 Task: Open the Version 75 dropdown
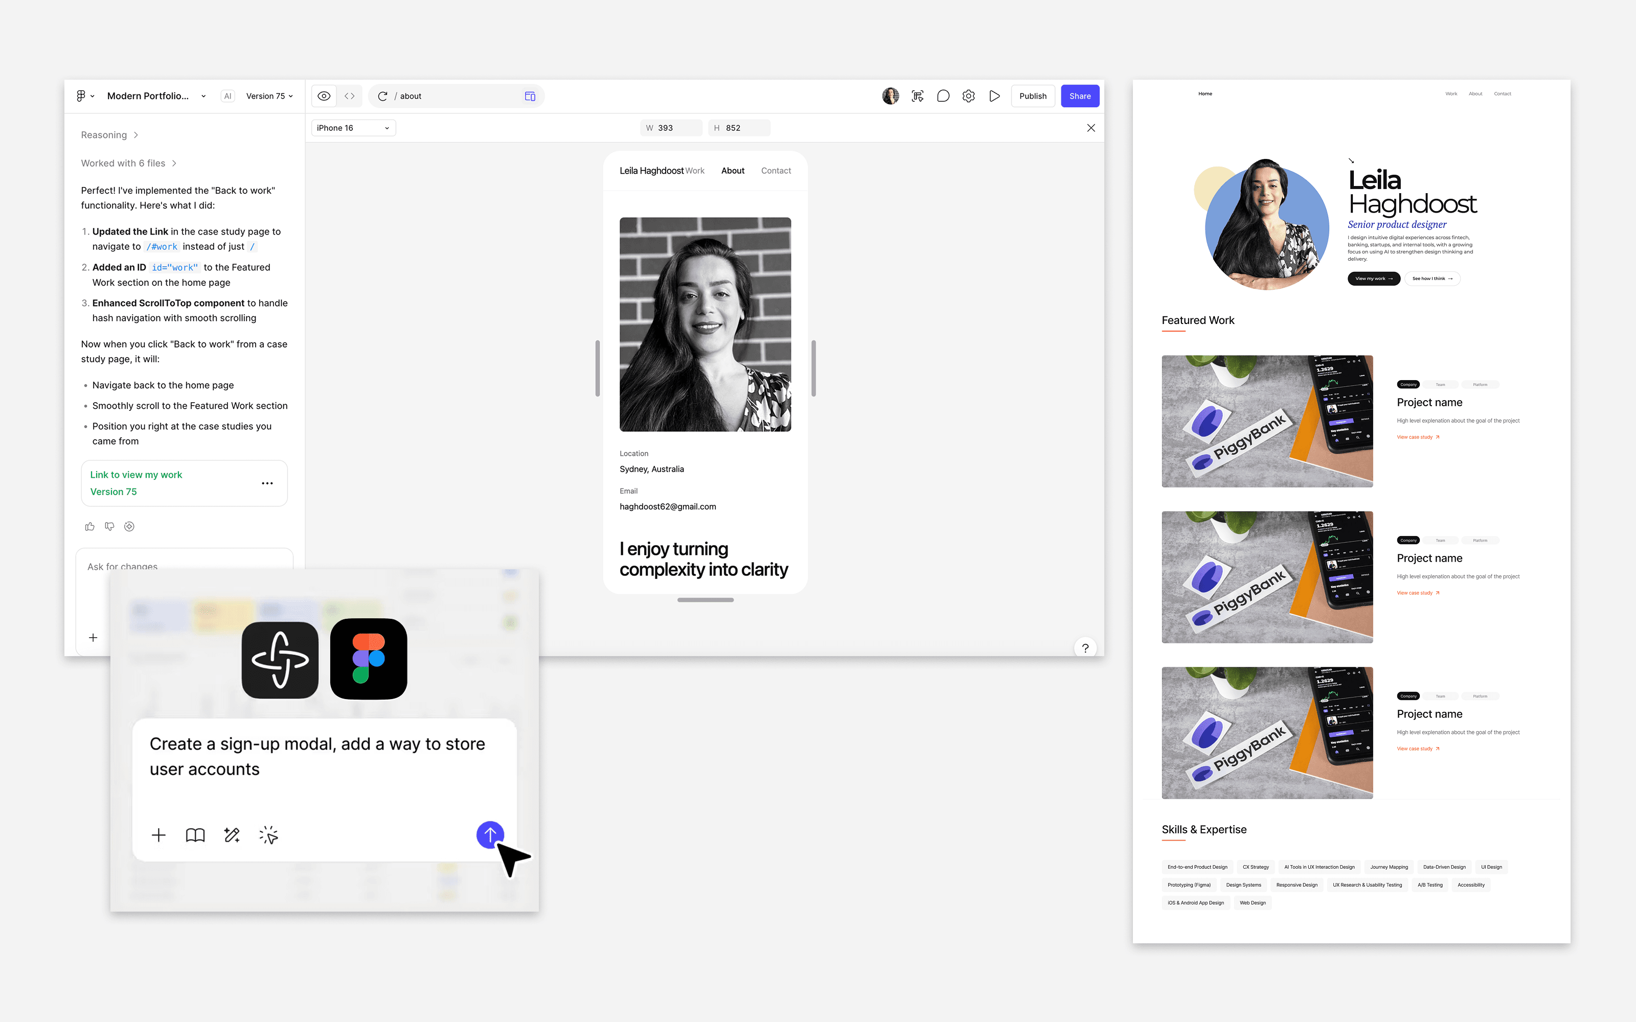268,96
